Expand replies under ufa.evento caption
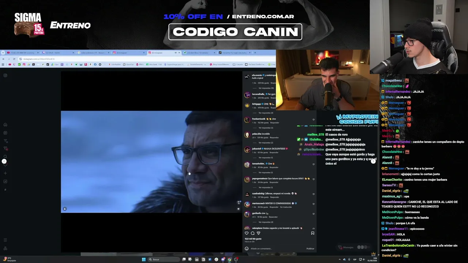This screenshot has height=263, width=468. (x=266, y=88)
